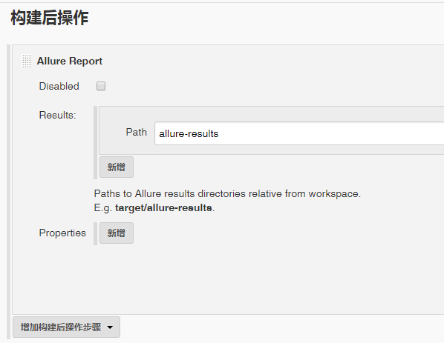This screenshot has width=444, height=343.
Task: Click the Allure Report section title
Action: (70, 61)
